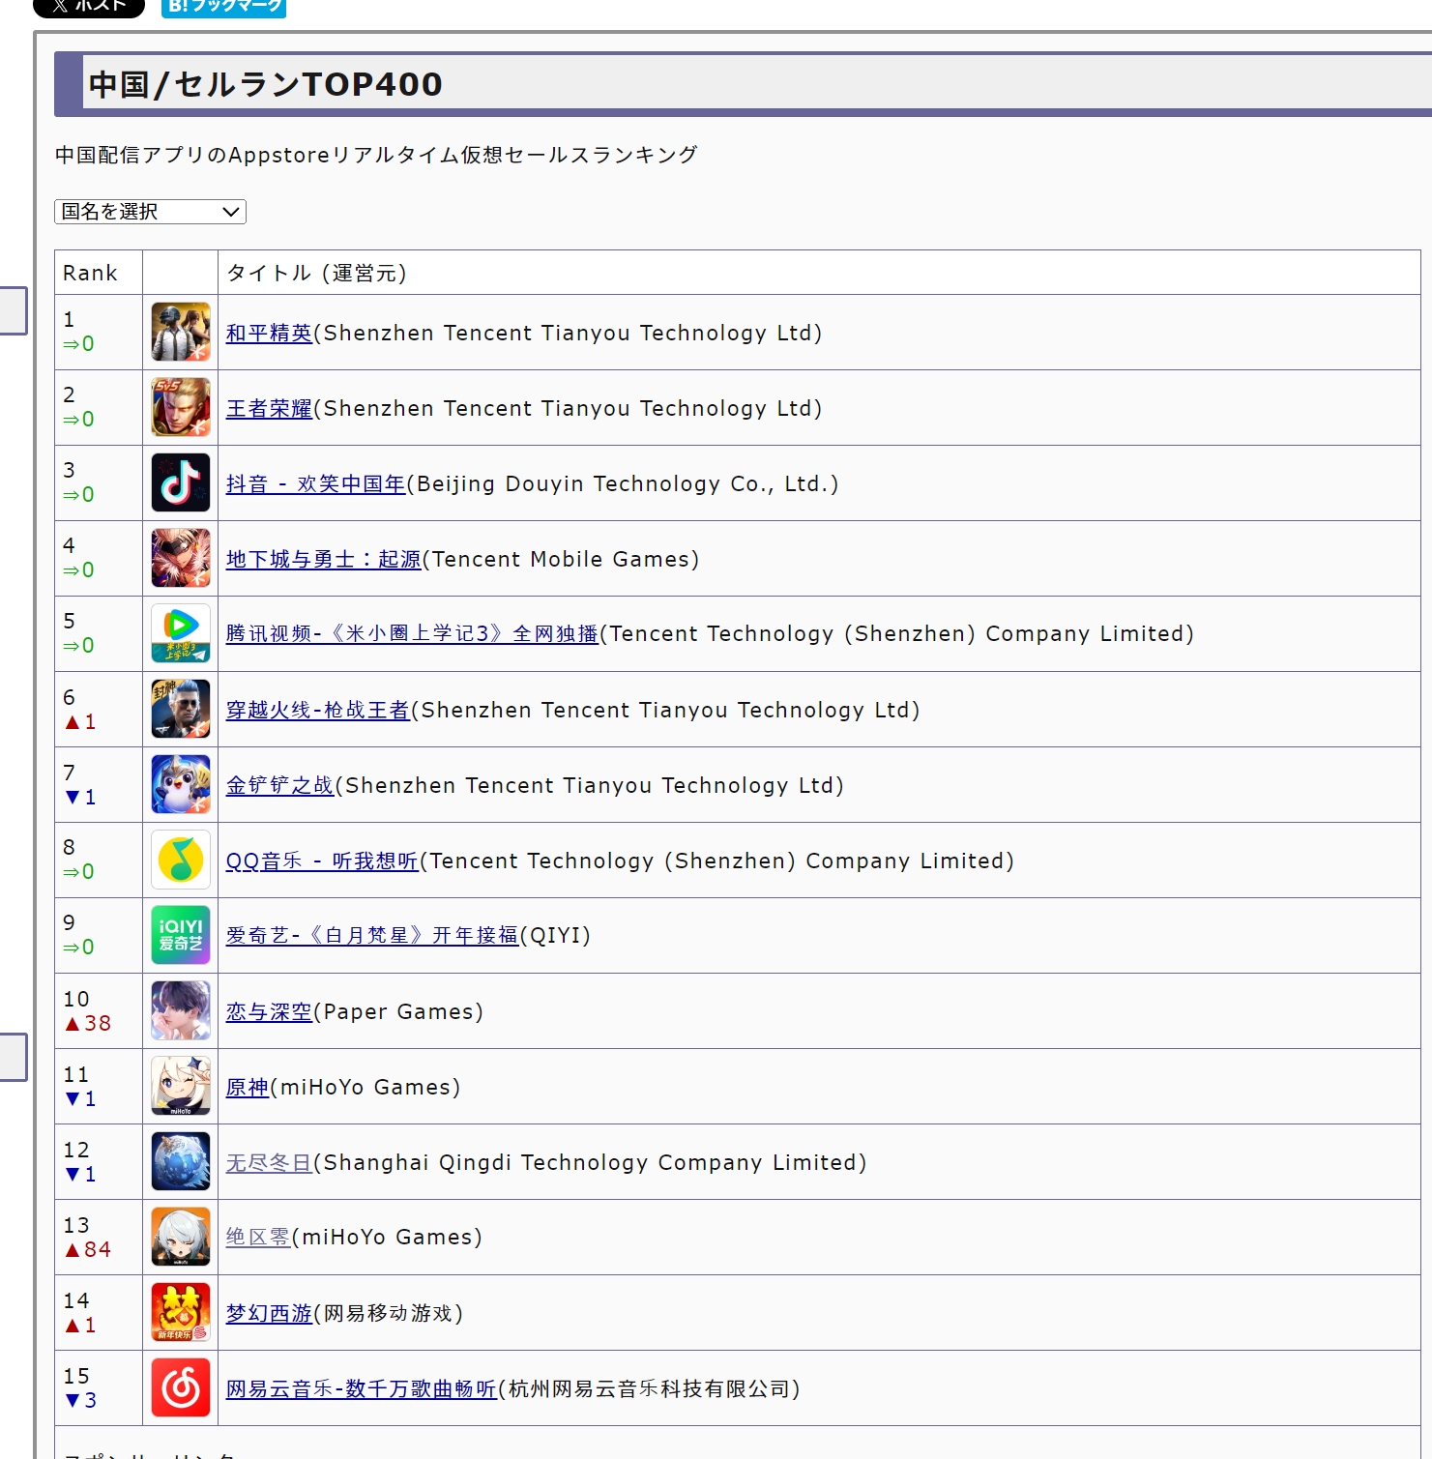Open the 绝区零 title link
Screen dimensions: 1432x1459
258,1238
